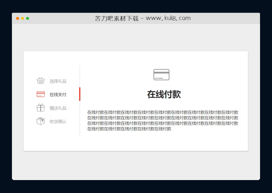Click the shipping carton icon for 收货确认
272x193 pixels.
40,121
